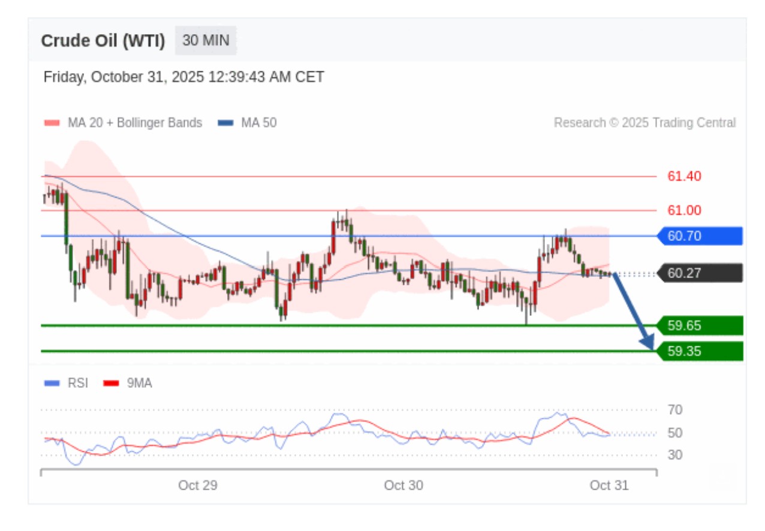Click the Oct 31 date axis label

click(609, 485)
